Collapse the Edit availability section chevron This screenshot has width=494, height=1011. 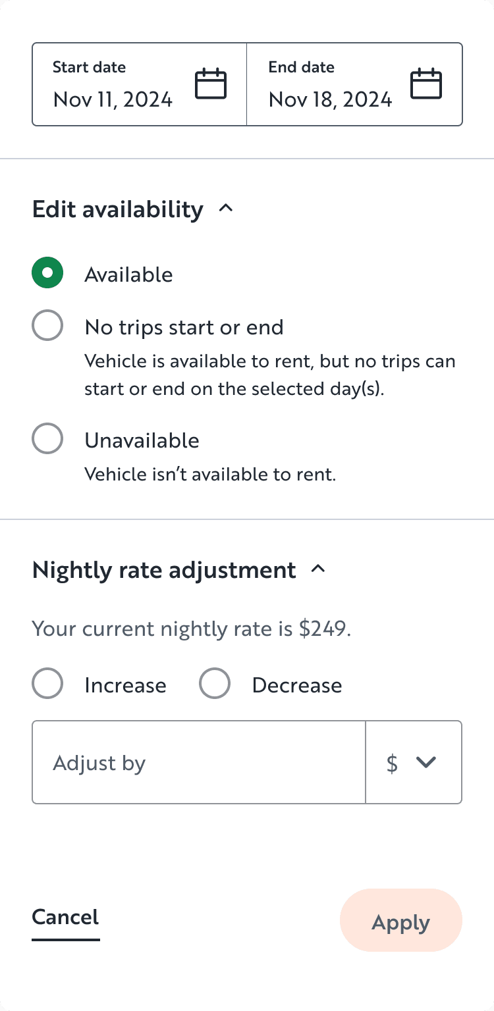(226, 209)
